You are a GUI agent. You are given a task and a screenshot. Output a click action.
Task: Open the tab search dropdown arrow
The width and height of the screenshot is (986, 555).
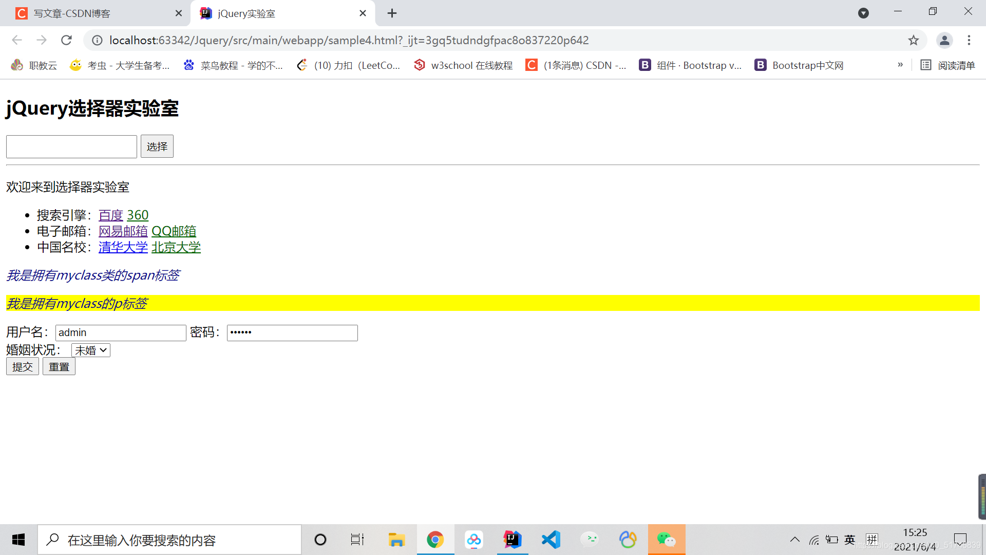click(x=863, y=13)
